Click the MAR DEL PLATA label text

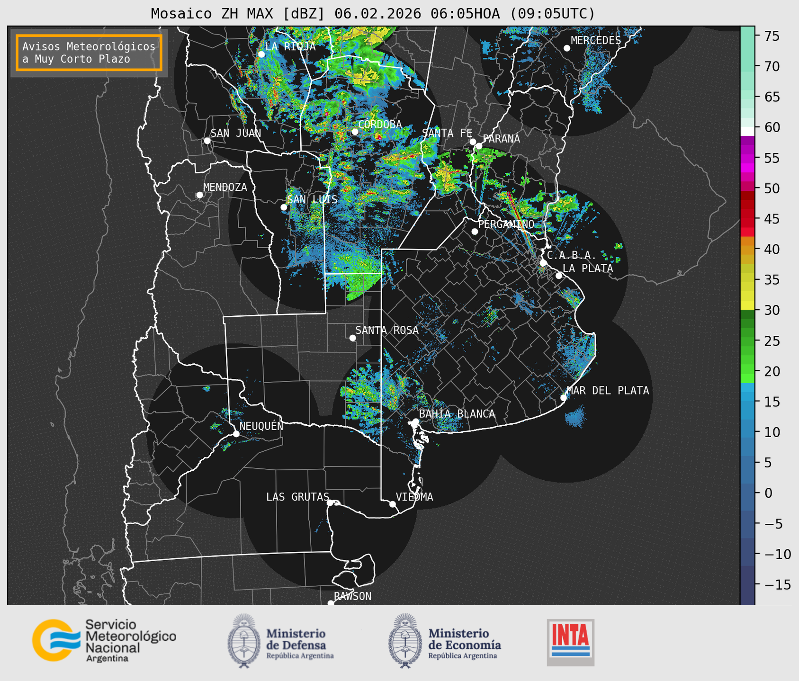(608, 391)
